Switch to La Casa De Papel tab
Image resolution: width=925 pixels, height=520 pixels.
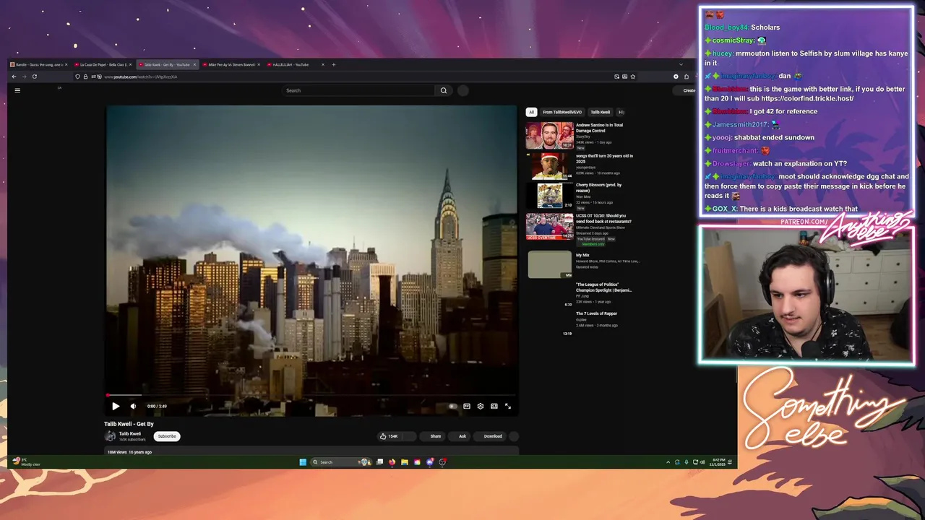tap(103, 64)
